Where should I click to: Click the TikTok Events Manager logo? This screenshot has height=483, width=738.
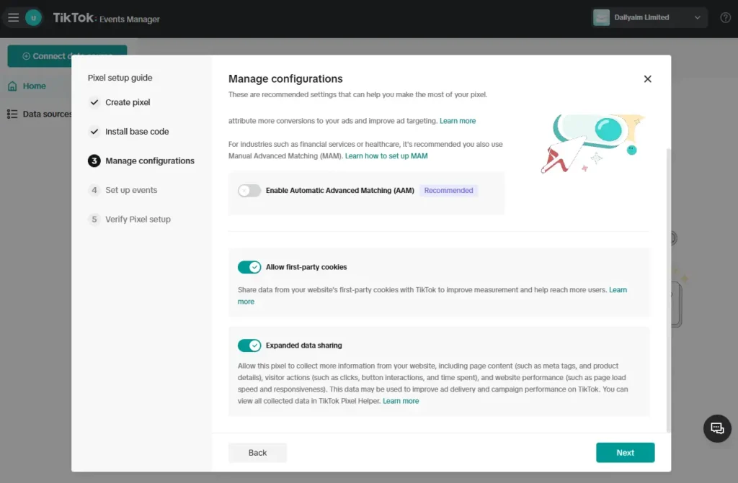pos(107,18)
